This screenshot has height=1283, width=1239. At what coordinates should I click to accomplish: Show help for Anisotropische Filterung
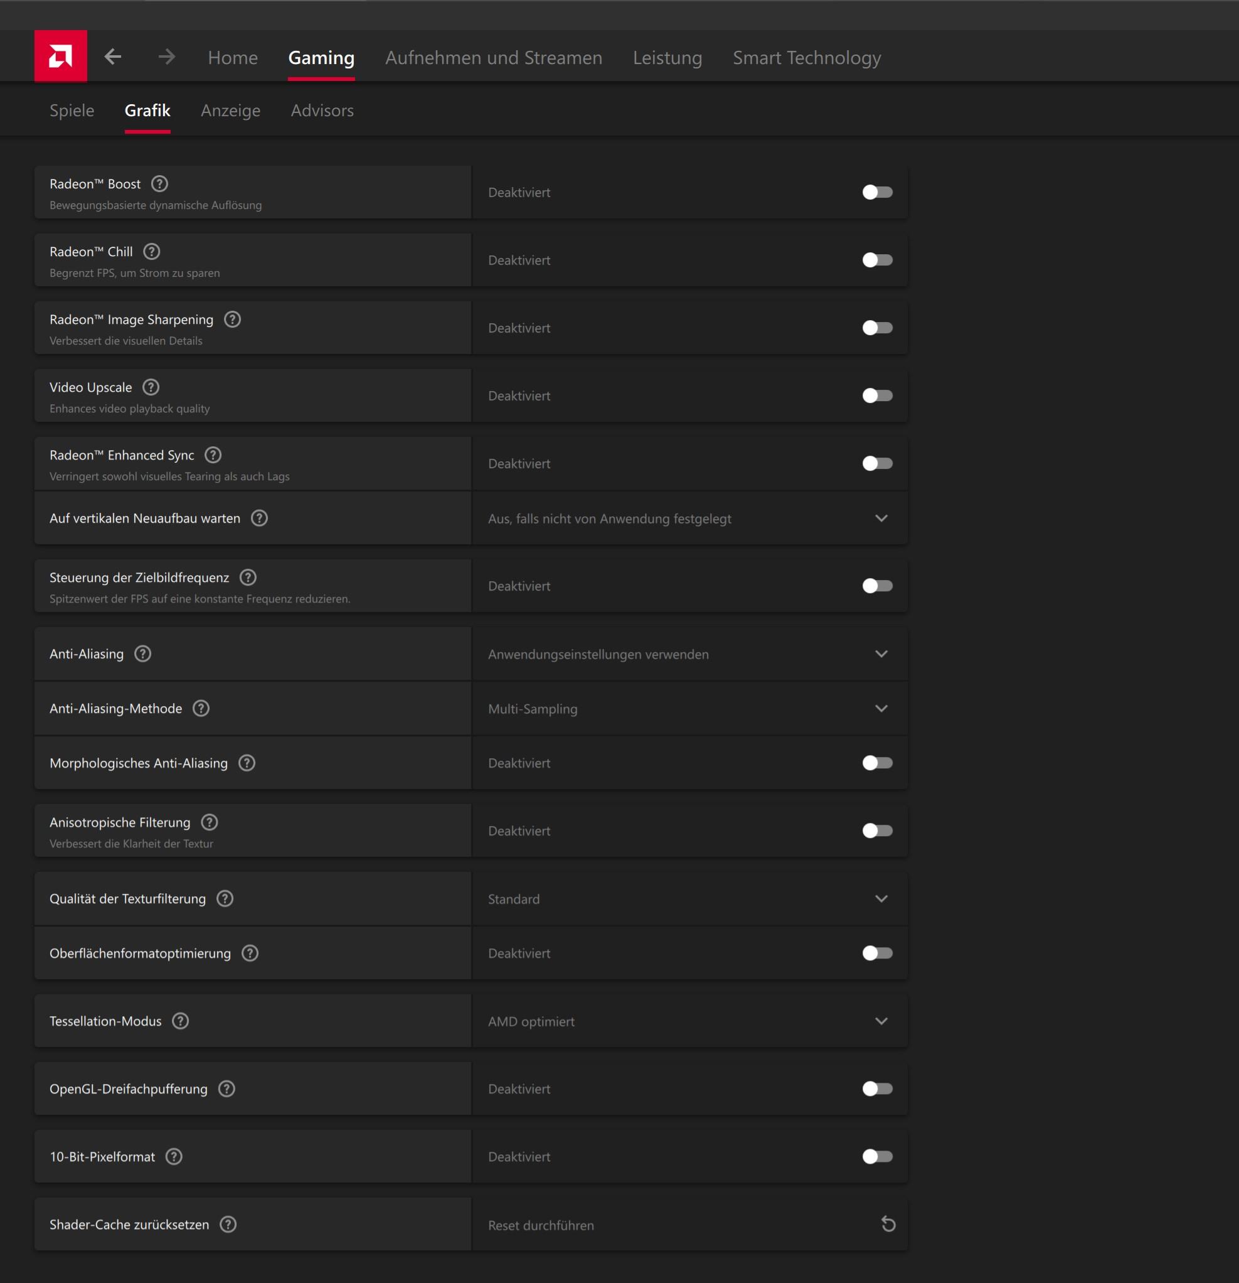pyautogui.click(x=210, y=823)
